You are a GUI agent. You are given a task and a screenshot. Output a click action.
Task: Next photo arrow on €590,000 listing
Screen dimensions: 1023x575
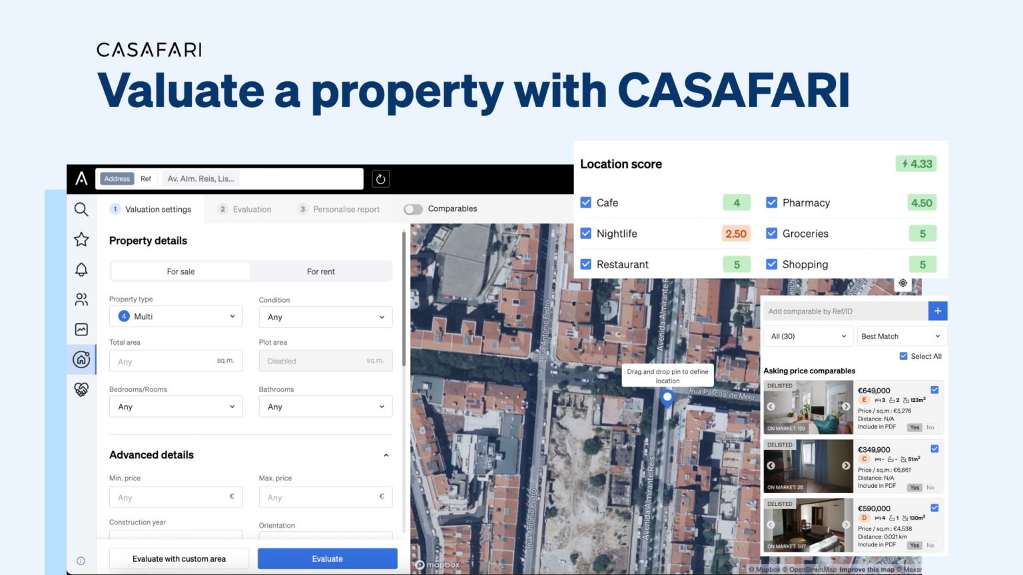click(846, 524)
